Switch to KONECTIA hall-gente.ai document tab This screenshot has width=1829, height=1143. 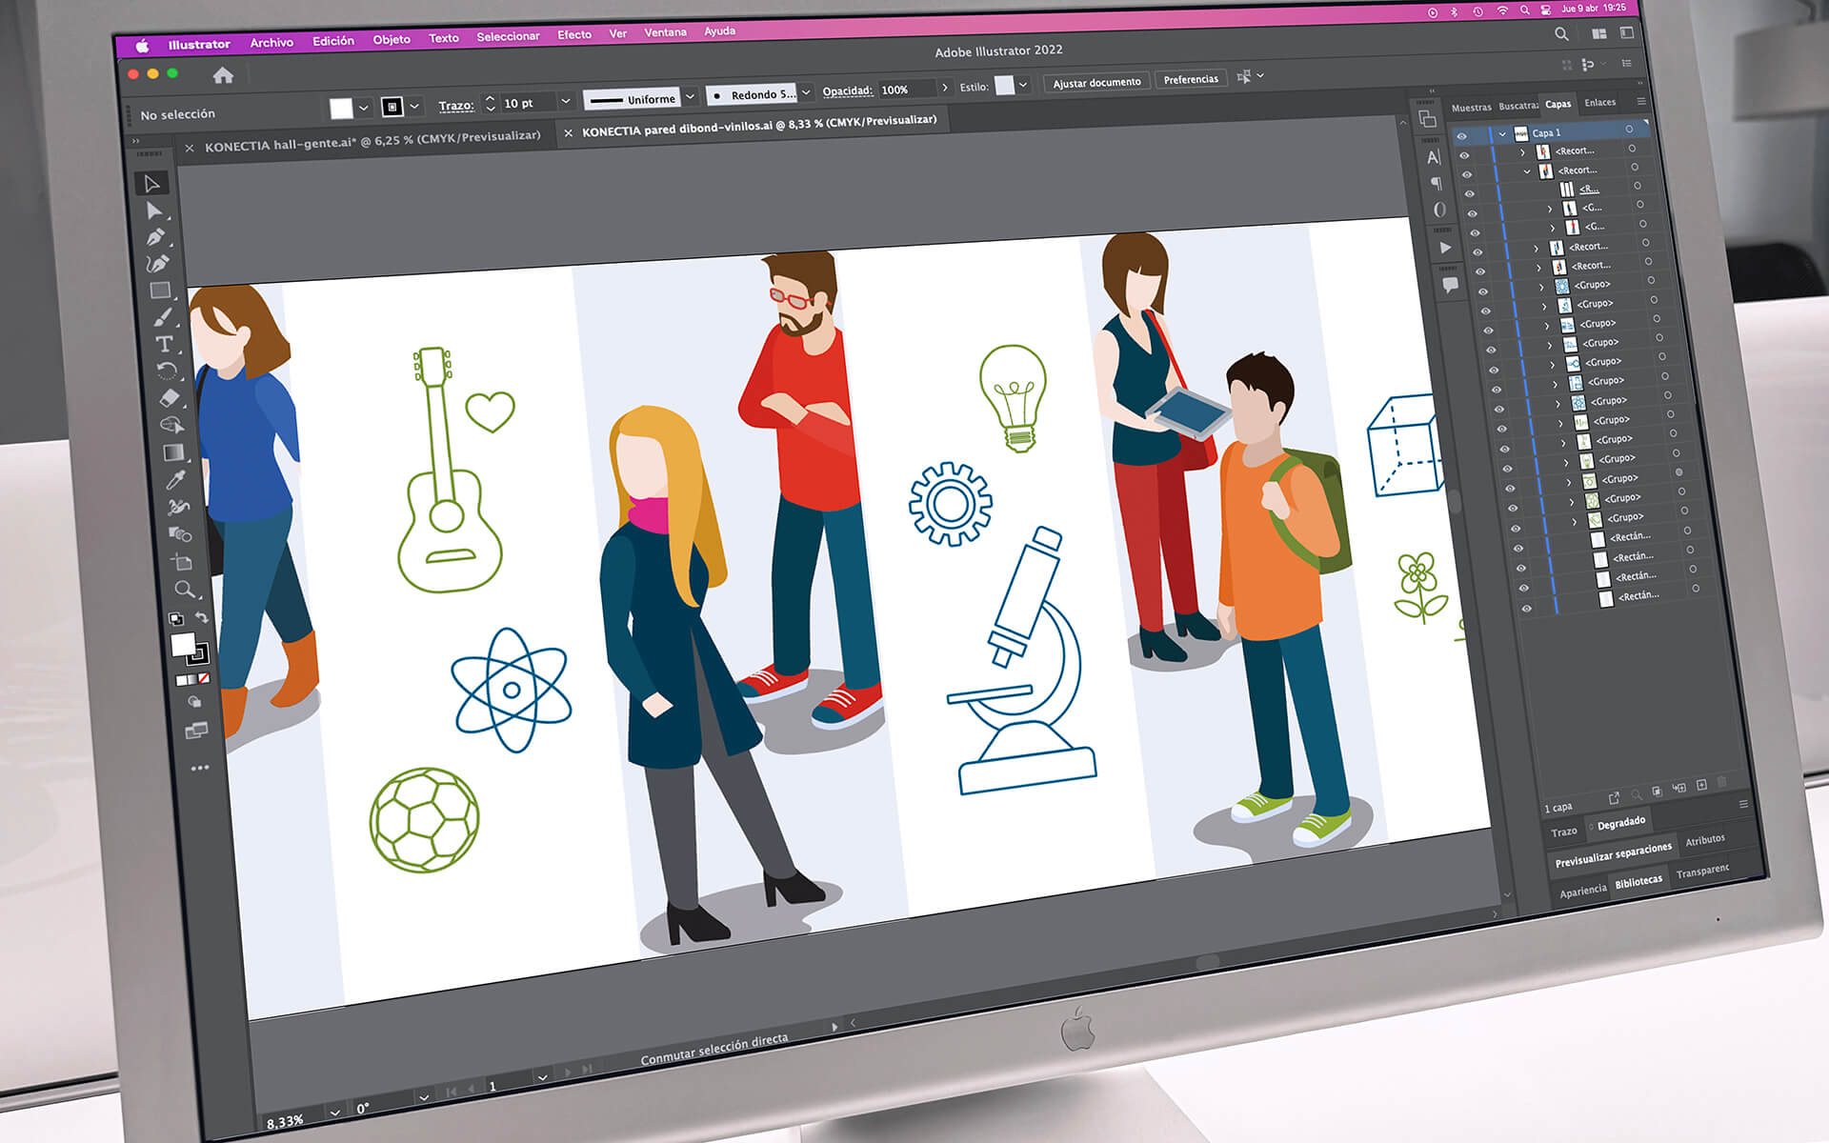(x=372, y=141)
